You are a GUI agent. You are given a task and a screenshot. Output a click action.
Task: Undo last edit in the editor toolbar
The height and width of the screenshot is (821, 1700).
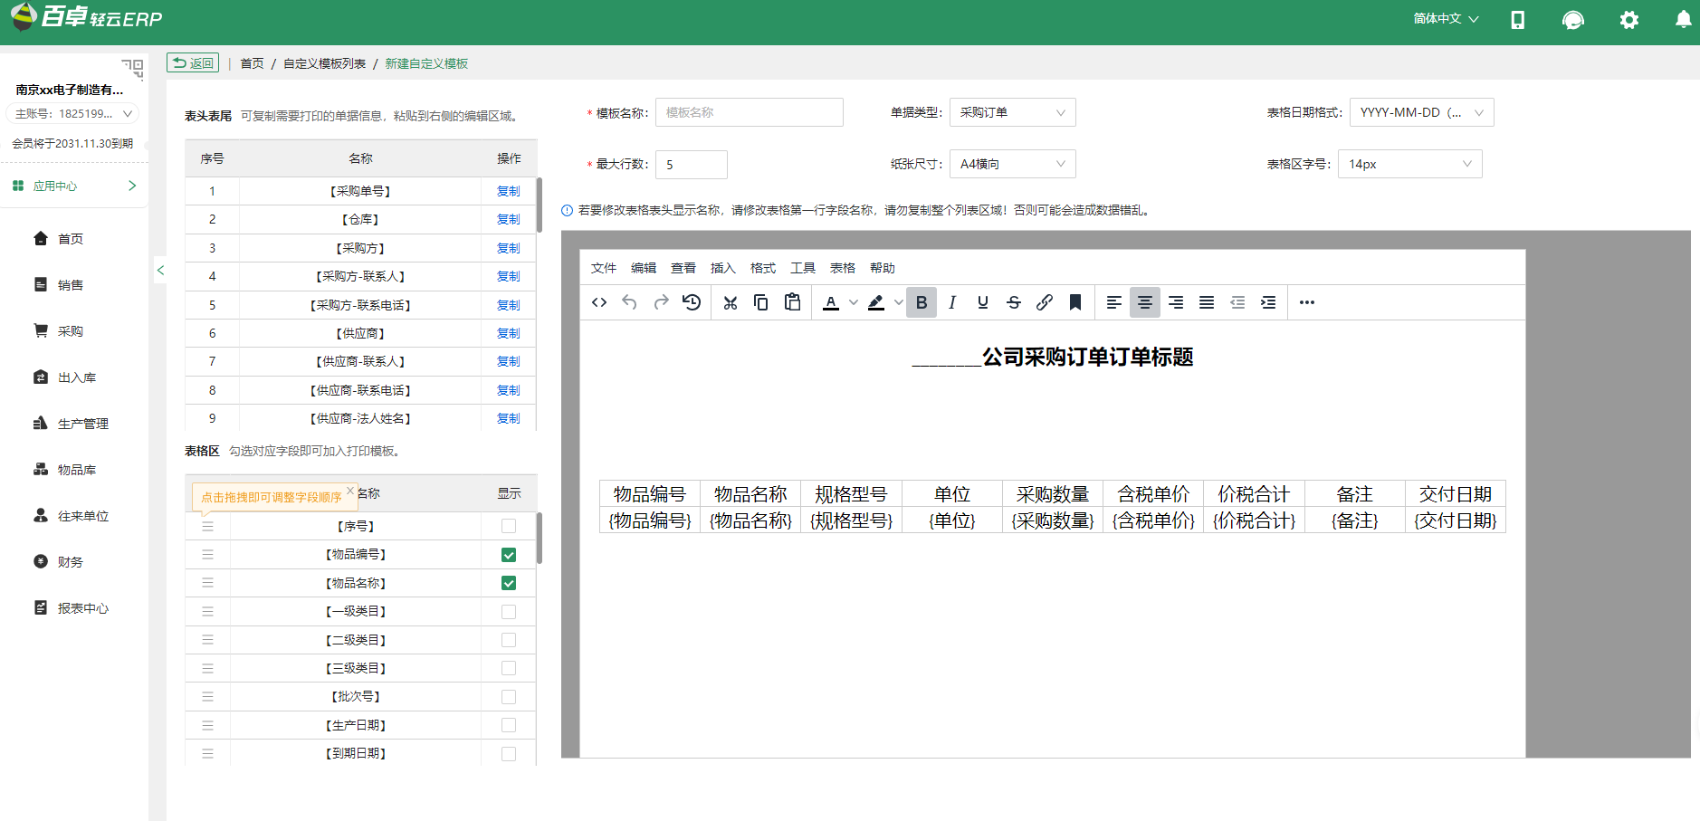(x=630, y=302)
